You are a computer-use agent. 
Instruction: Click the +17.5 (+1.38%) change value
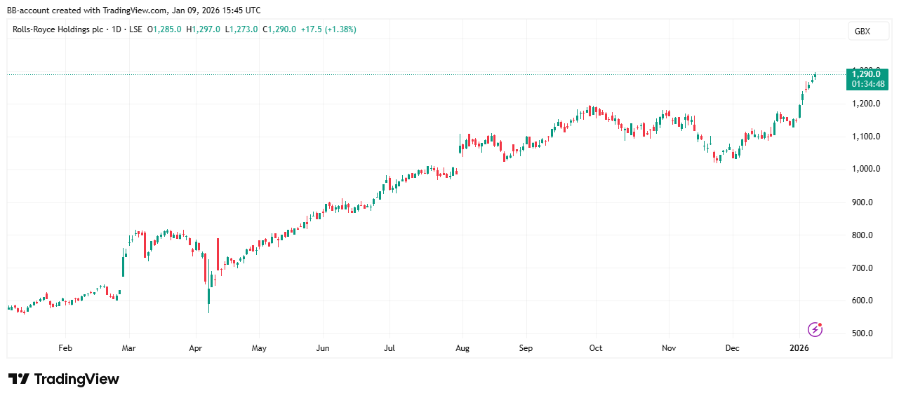(328, 29)
